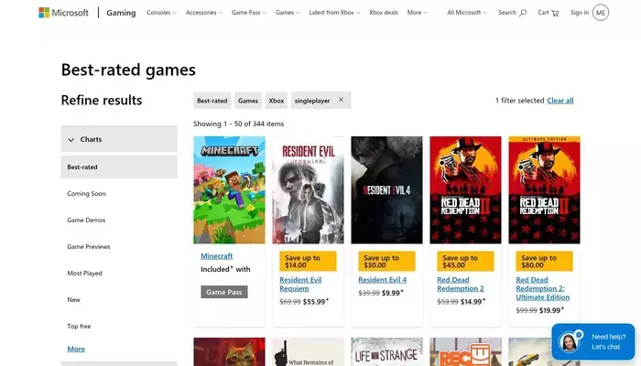Open the Minecraft cover image
Screen dimensions: 641x366
coord(229,190)
